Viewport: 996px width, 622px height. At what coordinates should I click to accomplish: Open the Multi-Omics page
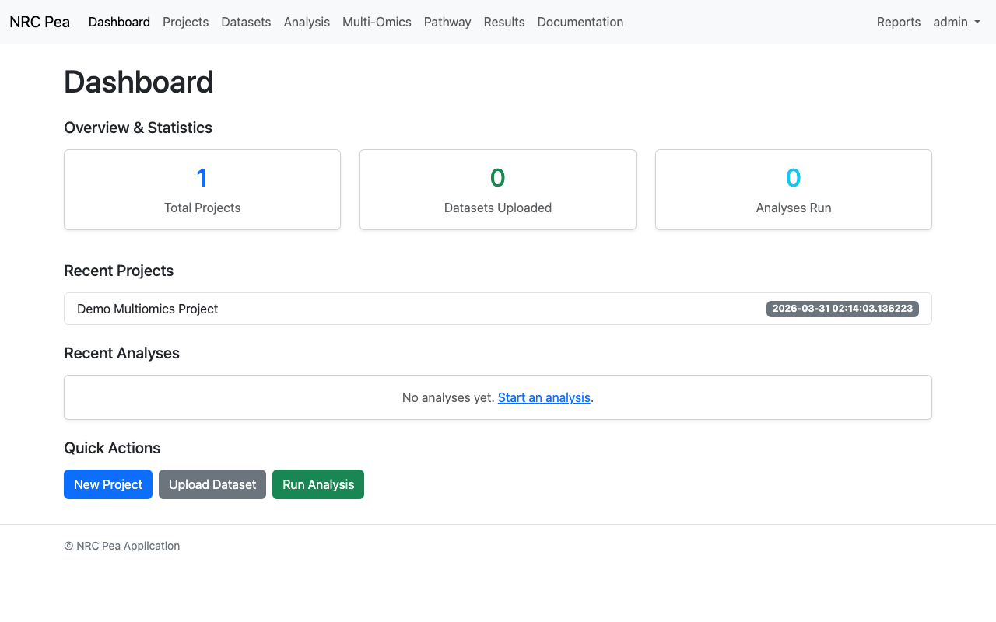click(x=377, y=22)
